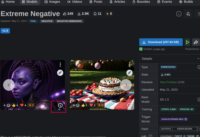Expand more hashes with the arrow
200x137 pixels.
click(x=199, y=129)
